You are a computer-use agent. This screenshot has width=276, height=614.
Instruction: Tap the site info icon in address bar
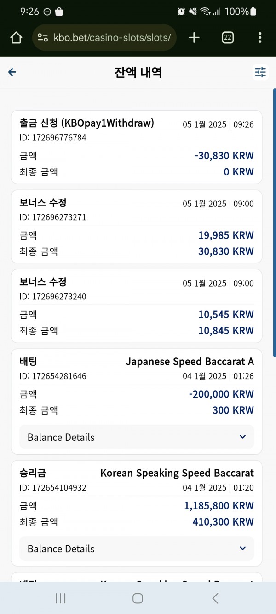click(43, 38)
